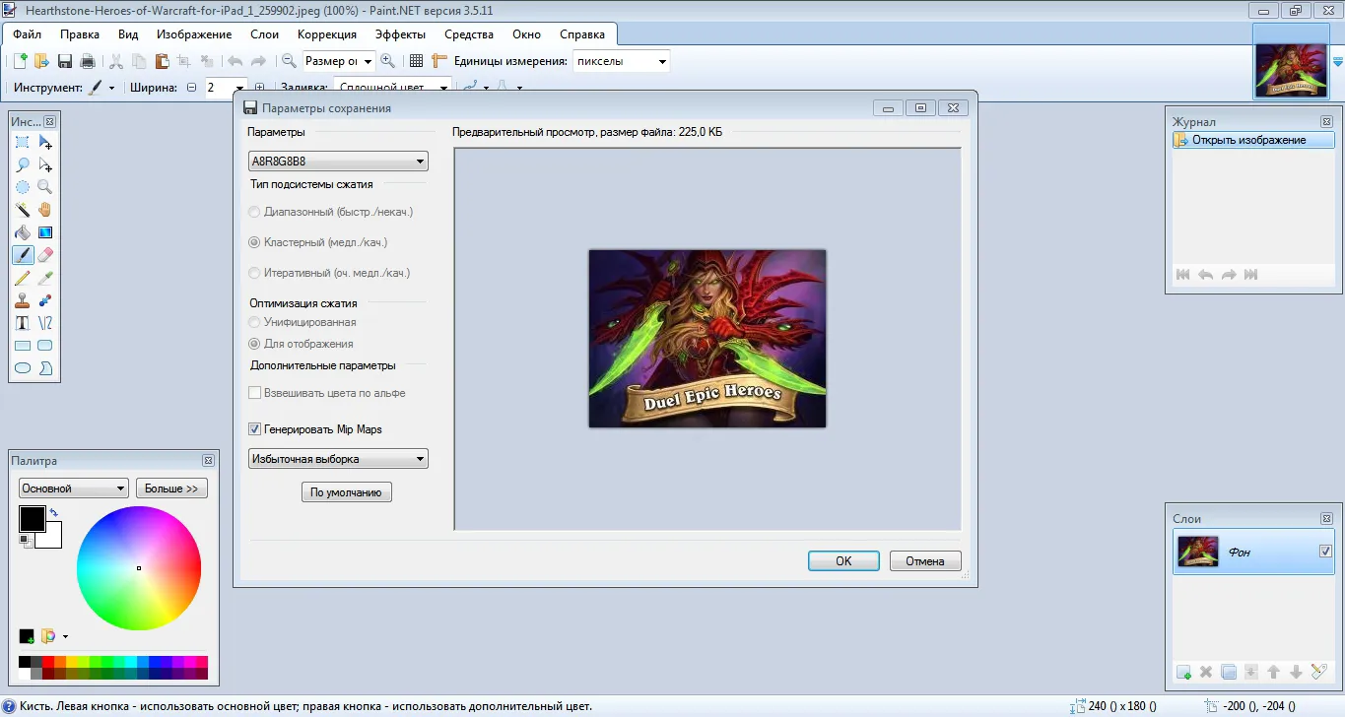The width and height of the screenshot is (1345, 717).
Task: Click the New image toolbar icon
Action: click(x=20, y=61)
